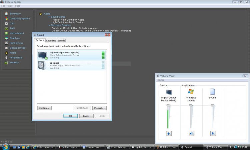Open Graphics section in Speccy
Image resolution: width=250 pixels, height=150 pixels.
click(15, 38)
